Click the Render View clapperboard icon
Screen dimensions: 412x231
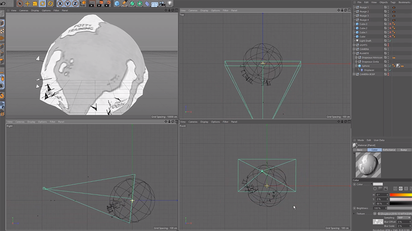tap(92, 3)
